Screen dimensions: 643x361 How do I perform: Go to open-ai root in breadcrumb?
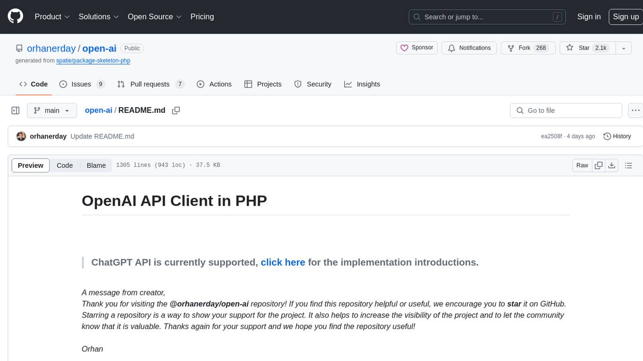click(x=98, y=110)
